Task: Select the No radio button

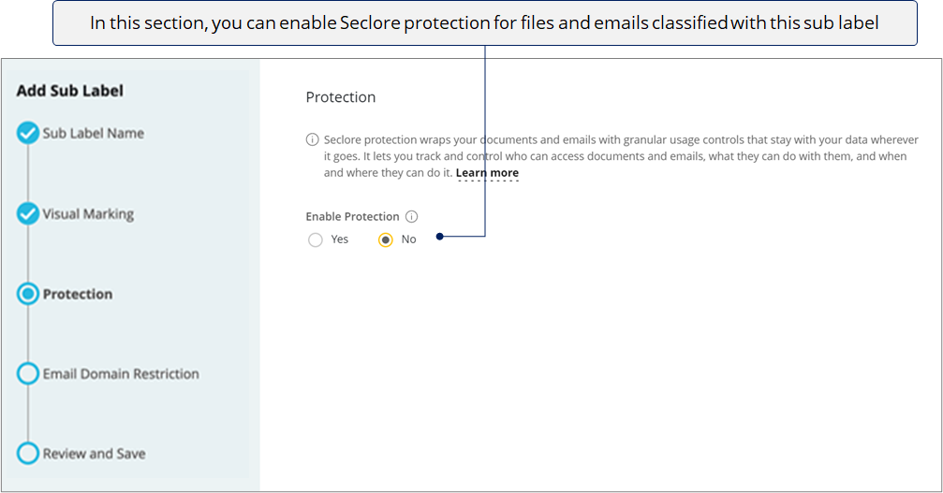Action: click(386, 240)
